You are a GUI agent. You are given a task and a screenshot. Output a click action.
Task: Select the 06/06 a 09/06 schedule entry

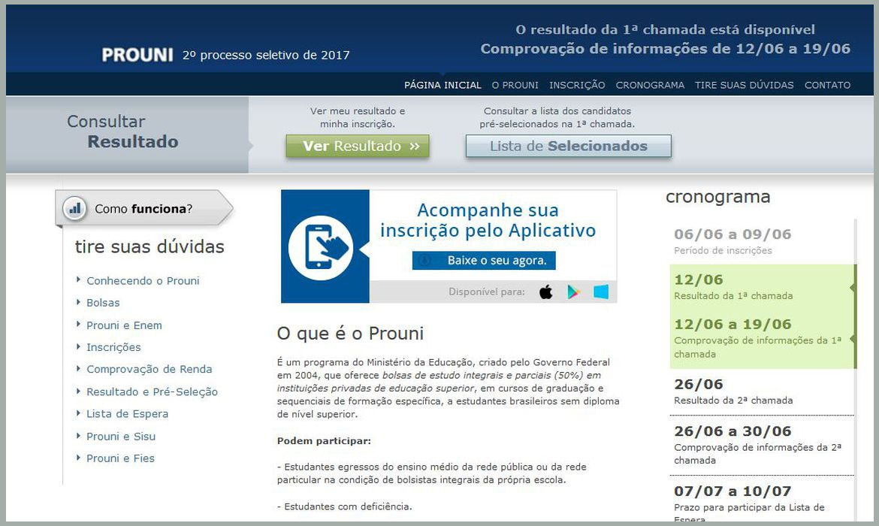click(x=761, y=241)
